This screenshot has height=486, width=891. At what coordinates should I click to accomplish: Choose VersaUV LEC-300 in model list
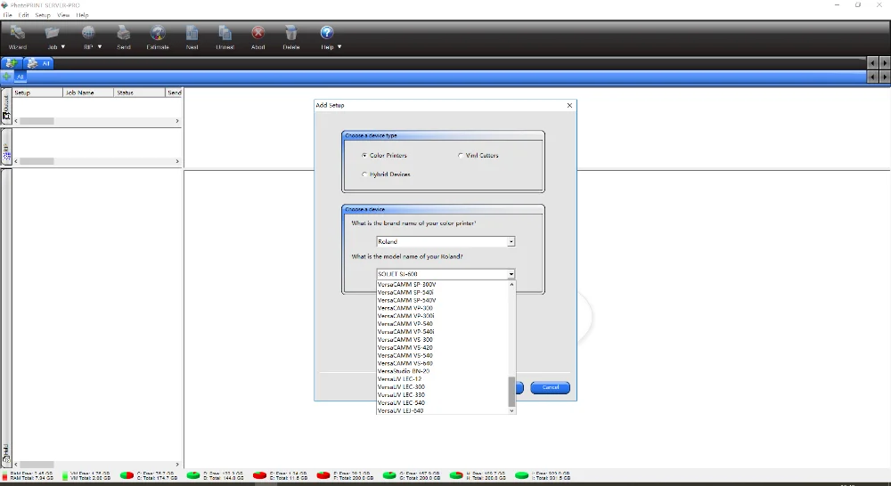click(401, 386)
